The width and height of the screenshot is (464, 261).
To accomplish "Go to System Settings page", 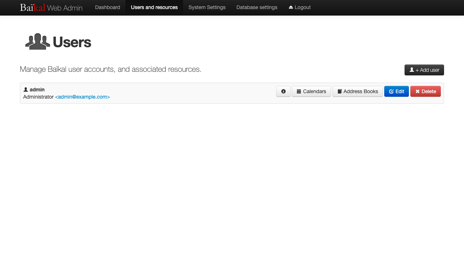I will click(207, 7).
